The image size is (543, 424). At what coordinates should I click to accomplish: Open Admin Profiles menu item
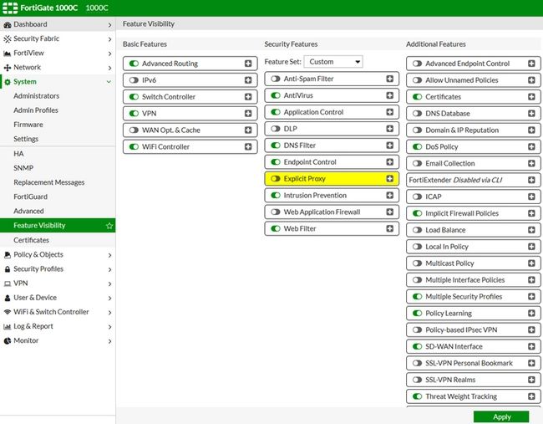pyautogui.click(x=36, y=110)
